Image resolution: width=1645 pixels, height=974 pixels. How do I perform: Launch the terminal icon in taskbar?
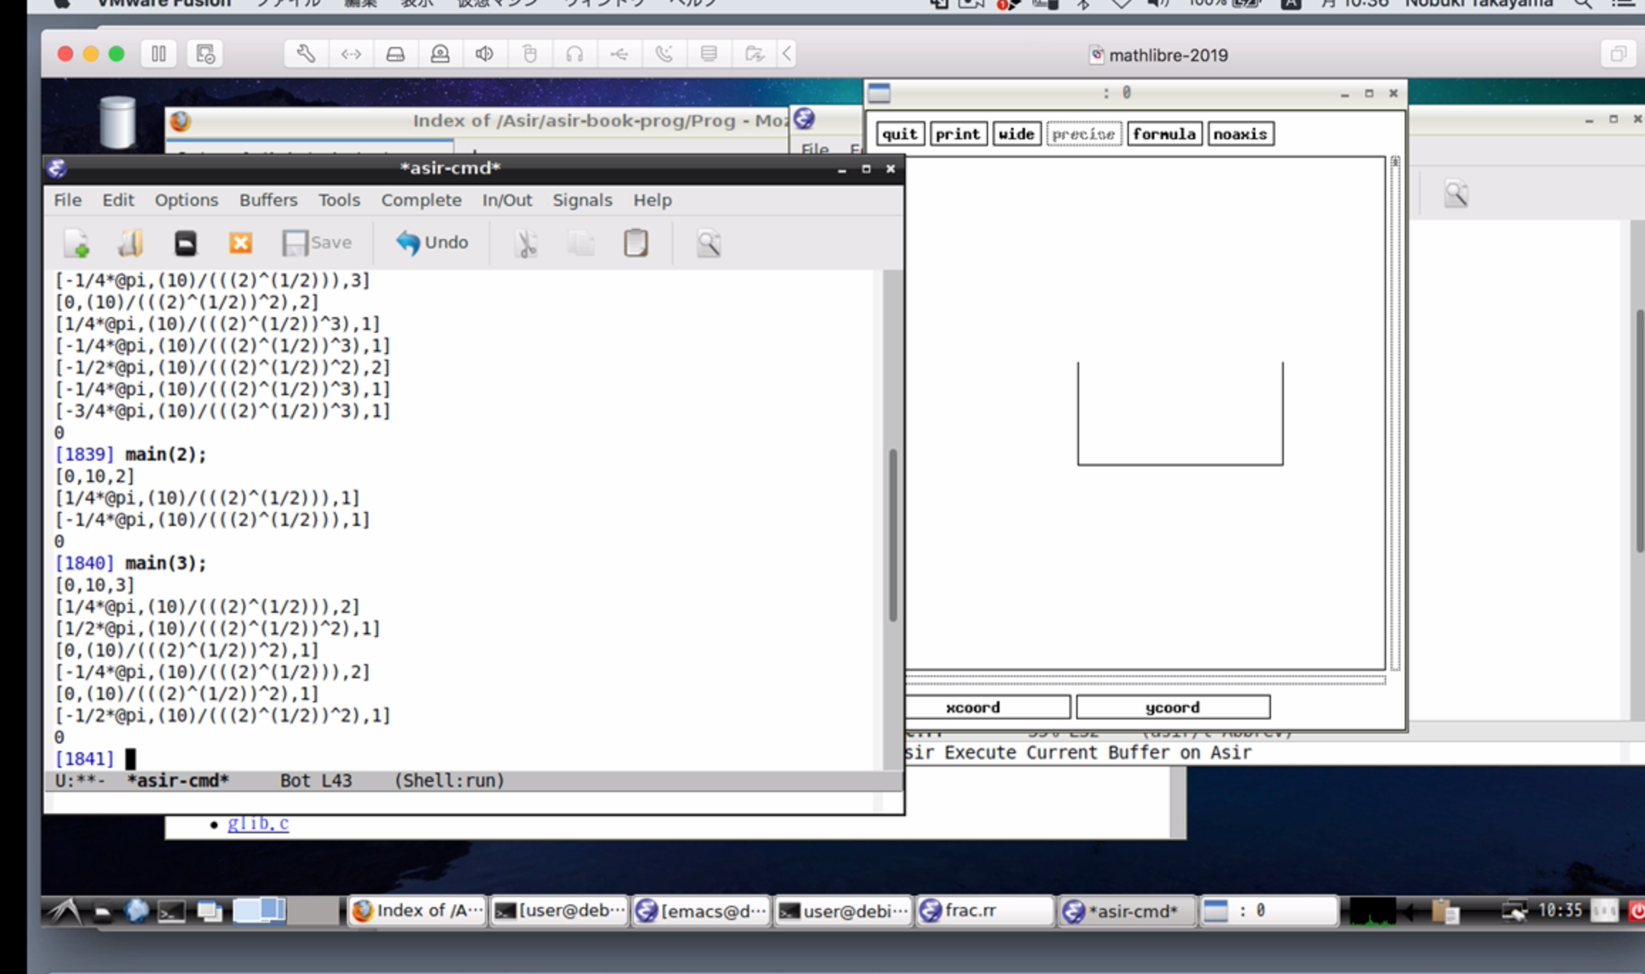click(x=171, y=911)
